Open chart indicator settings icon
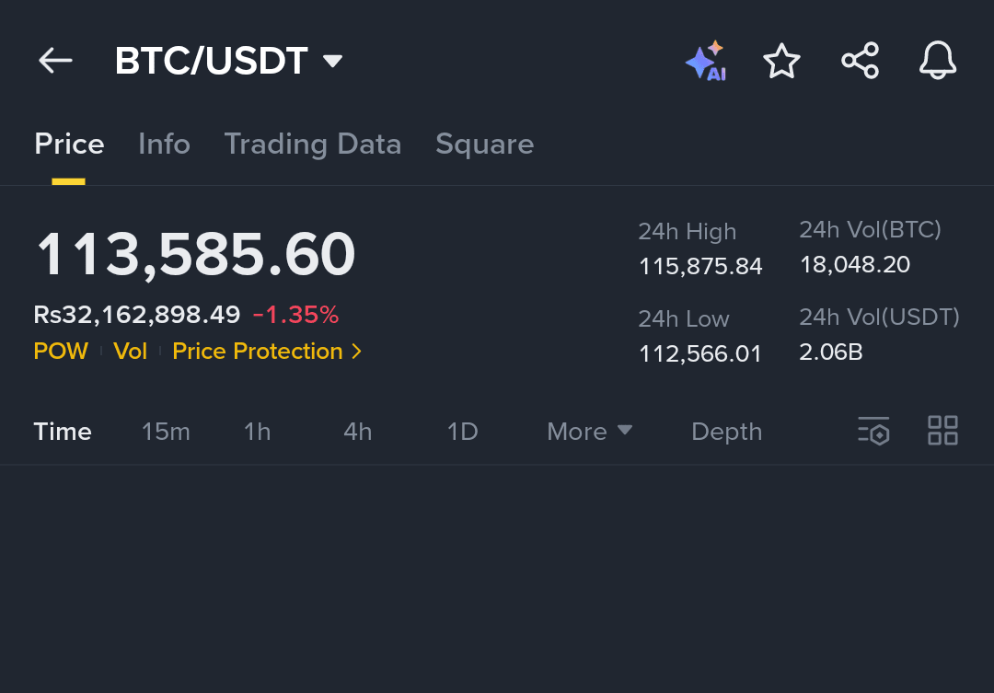This screenshot has width=994, height=693. click(x=873, y=431)
